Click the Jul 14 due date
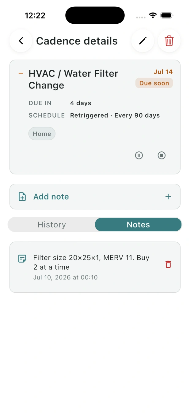190x414 pixels. click(x=163, y=72)
